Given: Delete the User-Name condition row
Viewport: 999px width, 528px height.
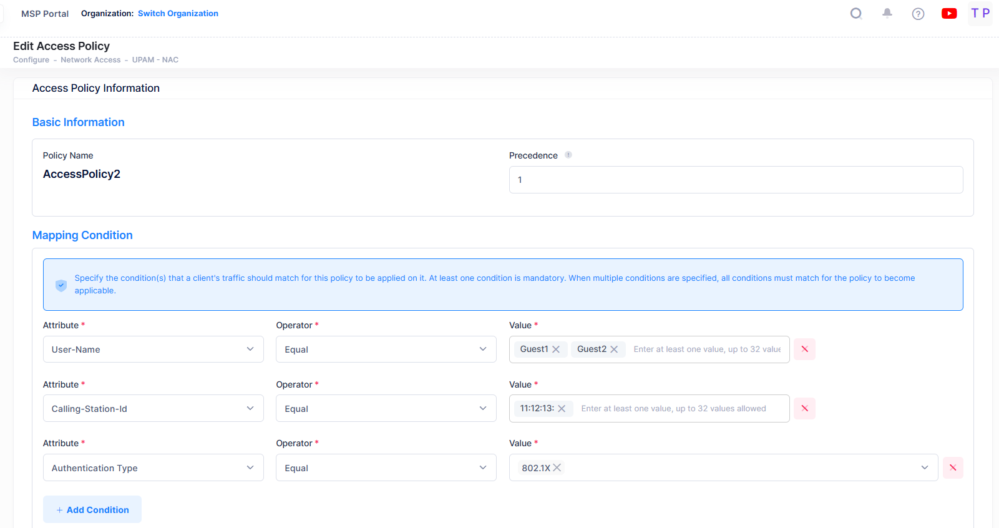Looking at the screenshot, I should 804,349.
